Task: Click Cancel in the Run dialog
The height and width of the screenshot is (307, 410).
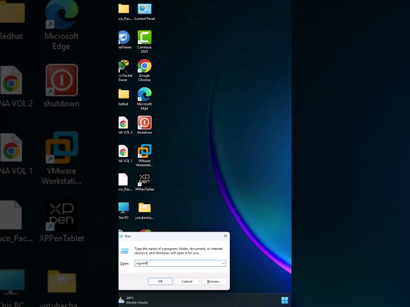Action: (x=187, y=281)
